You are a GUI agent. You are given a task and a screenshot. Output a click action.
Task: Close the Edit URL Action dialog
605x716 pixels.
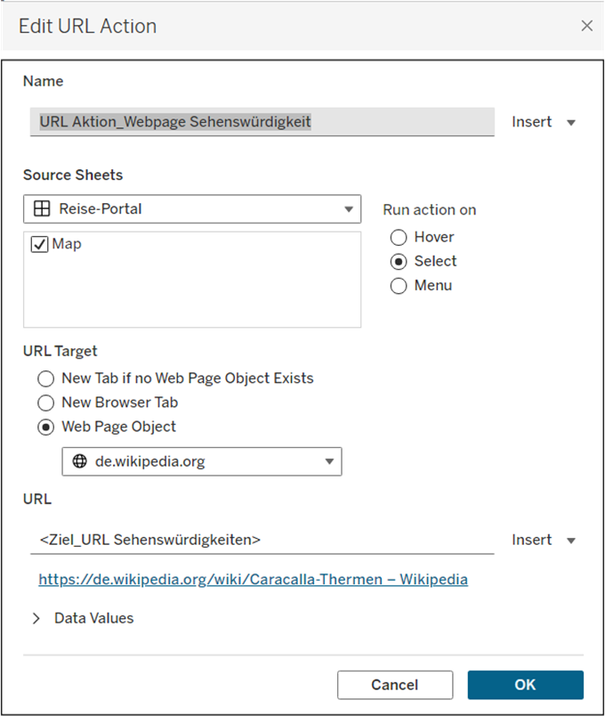point(586,26)
